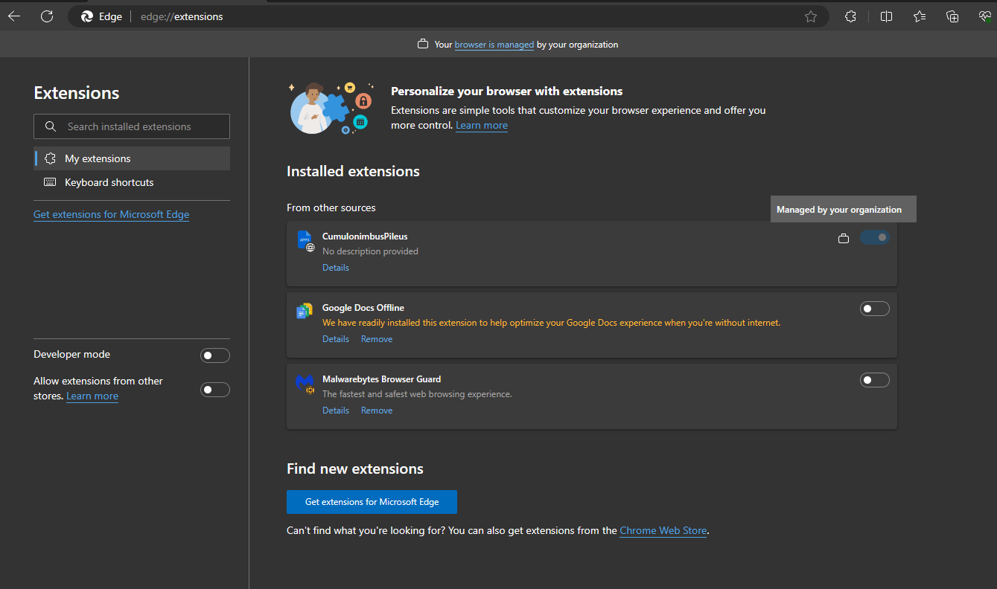Open Details for CumulonimbusPileus
997x589 pixels.
click(336, 268)
